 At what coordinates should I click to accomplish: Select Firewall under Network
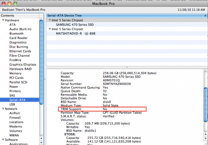point(15,117)
